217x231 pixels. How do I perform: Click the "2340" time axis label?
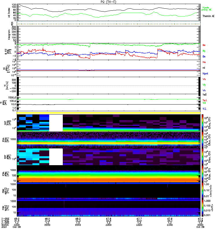pos(170,225)
